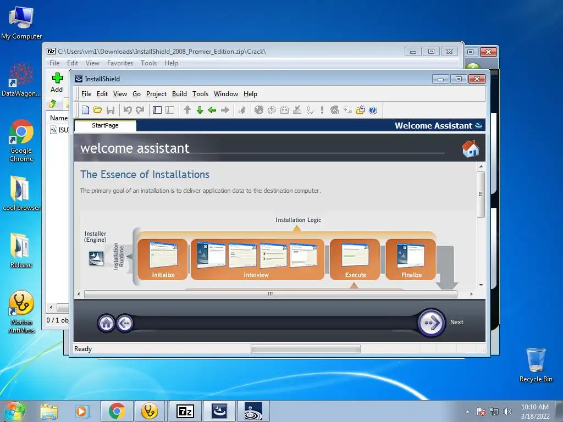Click the toolbar icon left of the X-marked icon
The image size is (563, 422).
click(284, 110)
